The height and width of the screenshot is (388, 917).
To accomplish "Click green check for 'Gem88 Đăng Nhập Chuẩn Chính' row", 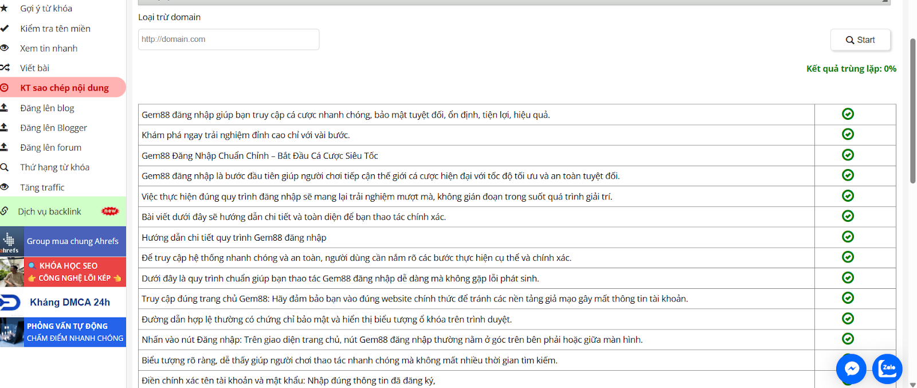I will 848,155.
